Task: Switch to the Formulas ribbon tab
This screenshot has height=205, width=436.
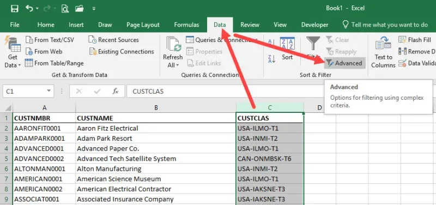Action: tap(186, 25)
